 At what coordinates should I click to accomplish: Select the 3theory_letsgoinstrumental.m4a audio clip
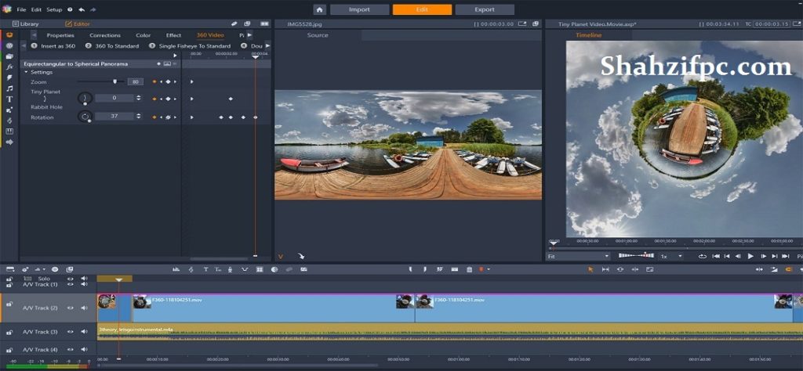click(x=449, y=332)
